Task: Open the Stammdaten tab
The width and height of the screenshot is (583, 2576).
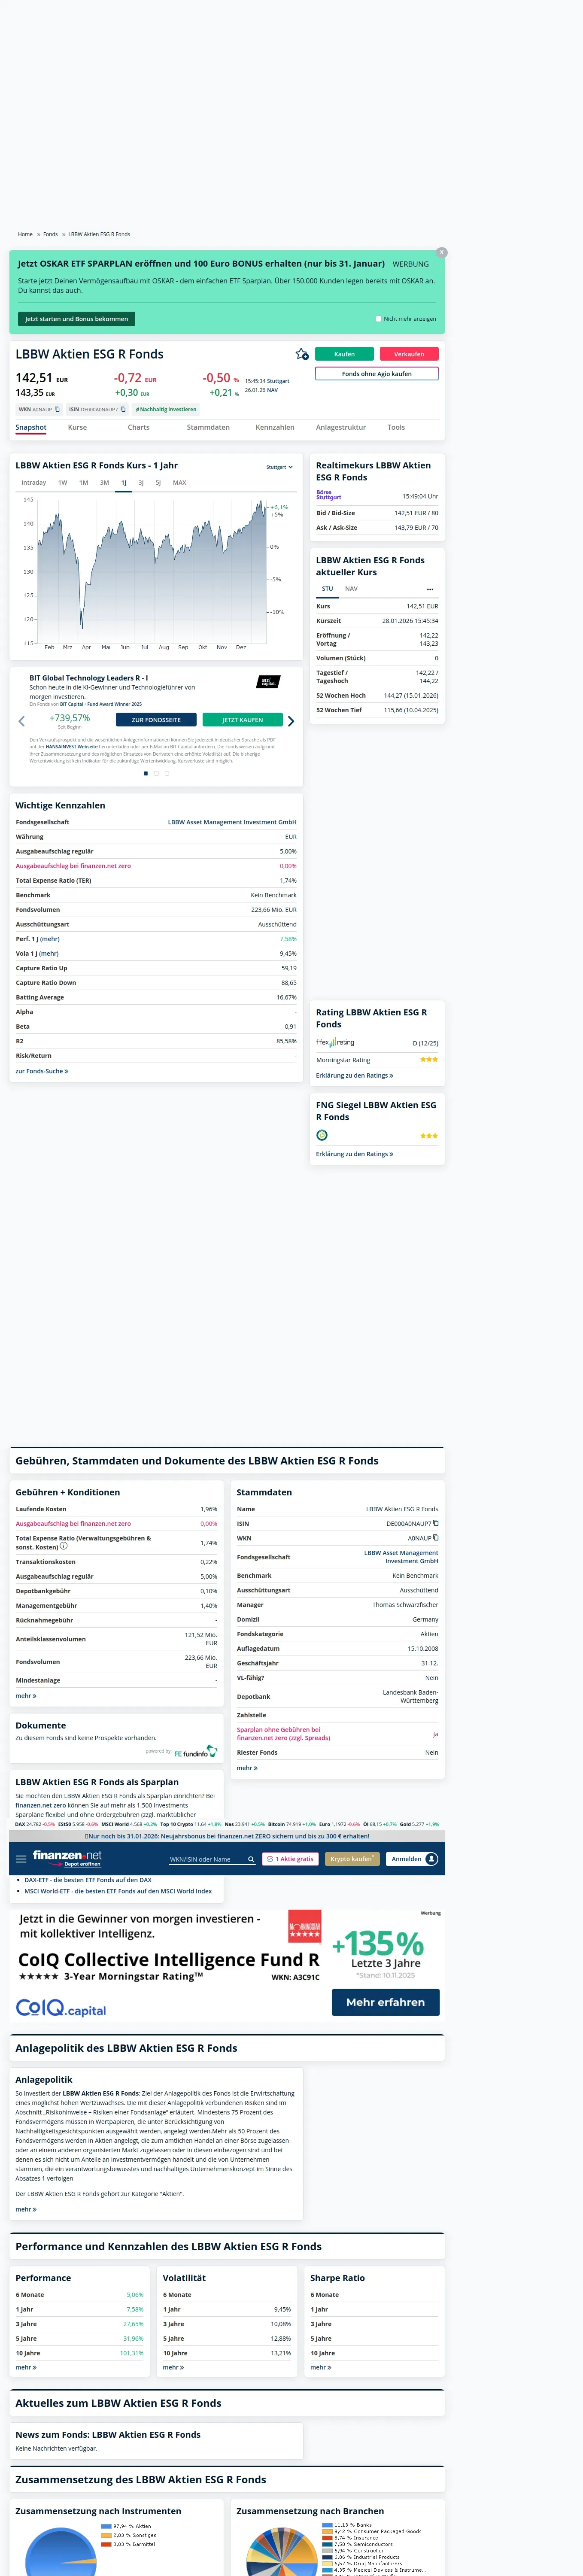Action: (208, 428)
